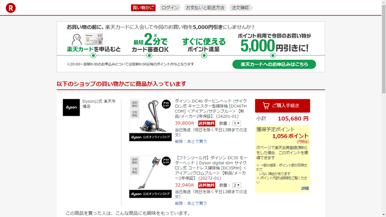This screenshot has height=217, width=386.
Task: Click the subtotal 105,680 円 text
Action: pos(293,119)
